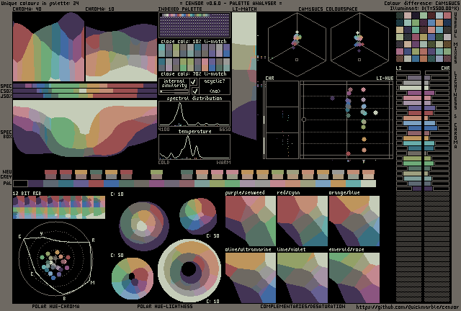461x311 pixels.
Task: Click the hollow circle marker on LI-HUE plot edge
Action: [x=304, y=120]
